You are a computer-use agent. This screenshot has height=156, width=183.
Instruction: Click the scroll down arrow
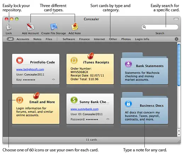tap(179, 135)
